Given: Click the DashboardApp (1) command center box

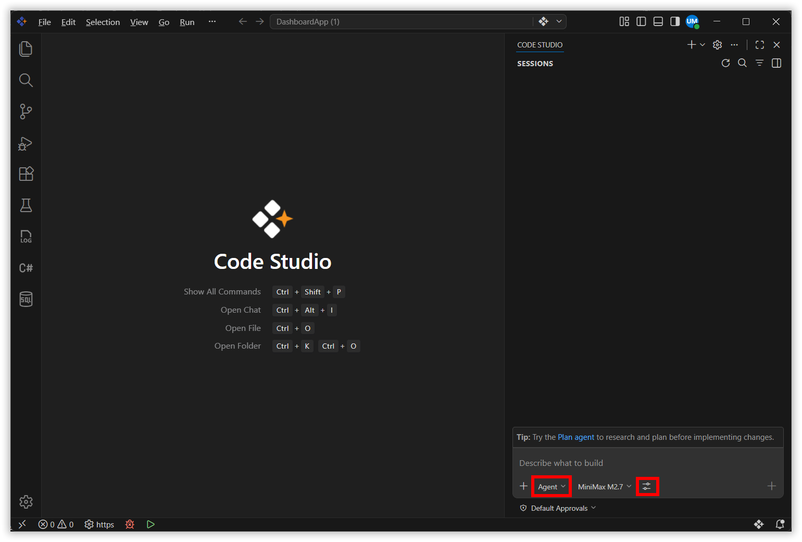Looking at the screenshot, I should coord(401,21).
